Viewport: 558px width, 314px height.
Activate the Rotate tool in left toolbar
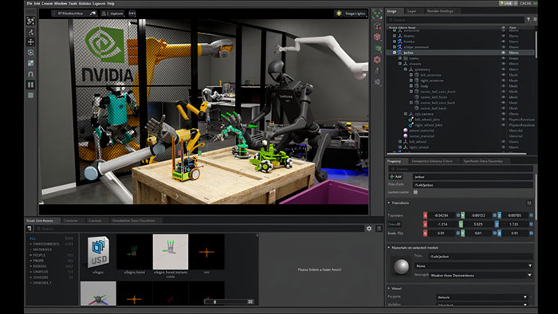point(30,53)
